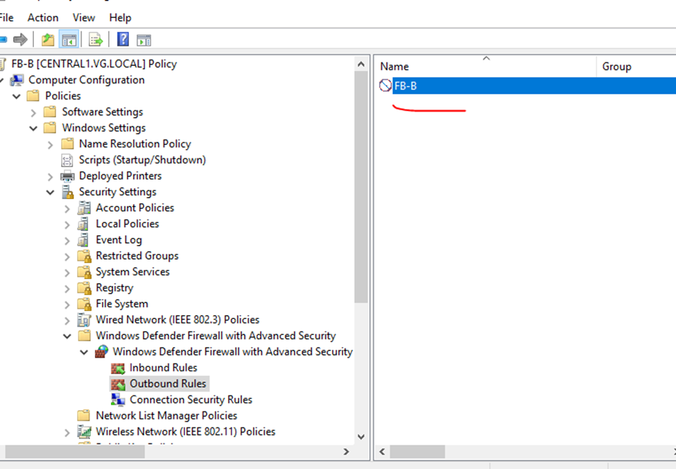The image size is (676, 469).
Task: Select the Inbound Rules node
Action: (163, 368)
